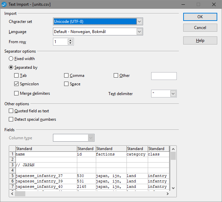Click row number 2 in preview
Screen dimensions: 222x202
pyautogui.click(x=12, y=160)
